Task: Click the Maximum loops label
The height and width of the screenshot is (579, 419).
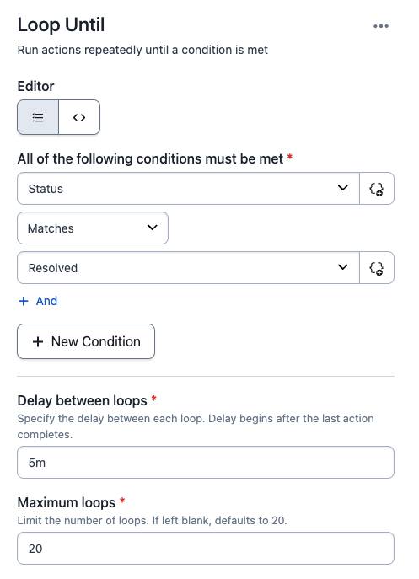Action: point(67,502)
